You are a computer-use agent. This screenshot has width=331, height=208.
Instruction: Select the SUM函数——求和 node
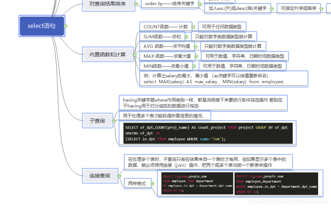tap(162, 37)
